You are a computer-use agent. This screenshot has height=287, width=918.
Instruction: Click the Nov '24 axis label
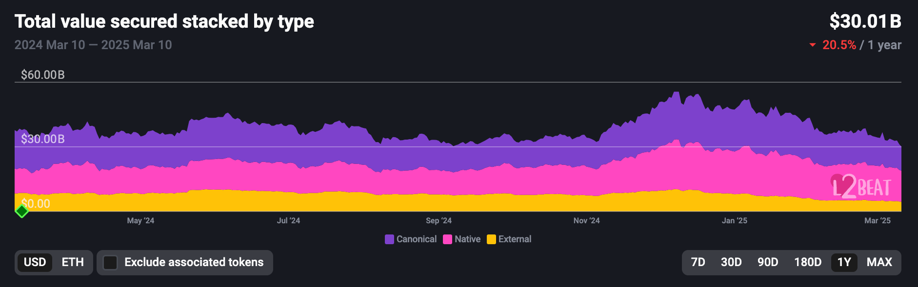click(586, 221)
